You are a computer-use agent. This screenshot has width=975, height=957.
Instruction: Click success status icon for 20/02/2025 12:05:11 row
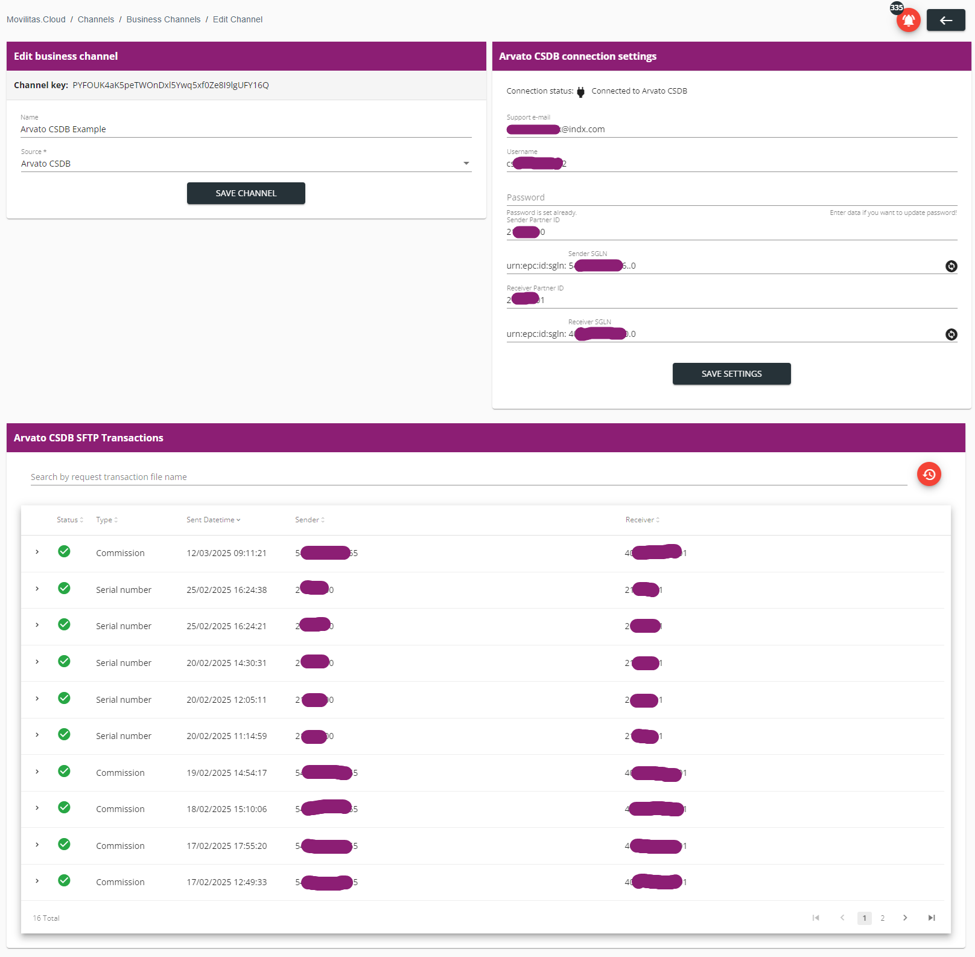[x=64, y=698]
